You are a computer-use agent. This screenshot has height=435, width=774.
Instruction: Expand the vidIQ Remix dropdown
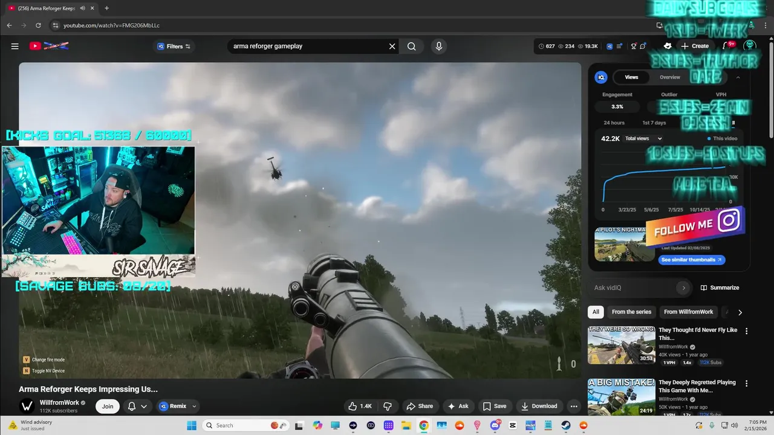(194, 406)
